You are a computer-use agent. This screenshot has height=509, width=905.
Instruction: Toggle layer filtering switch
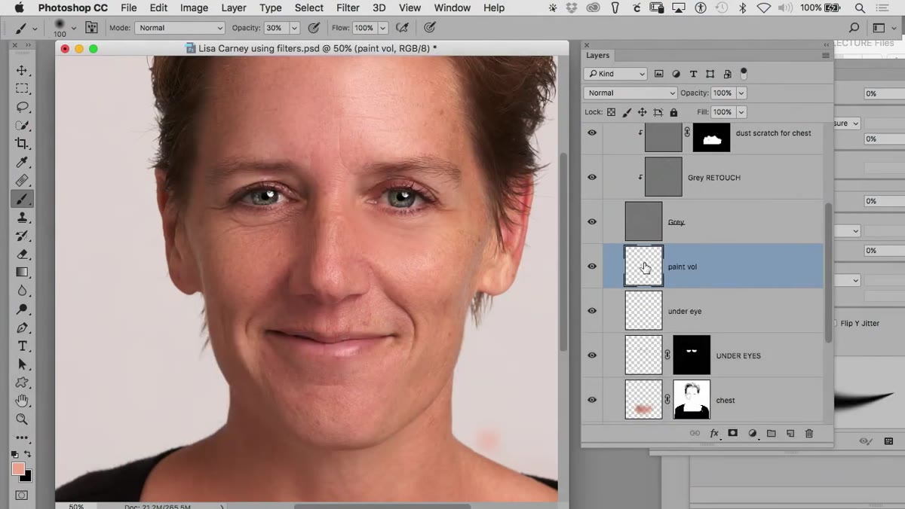click(744, 74)
